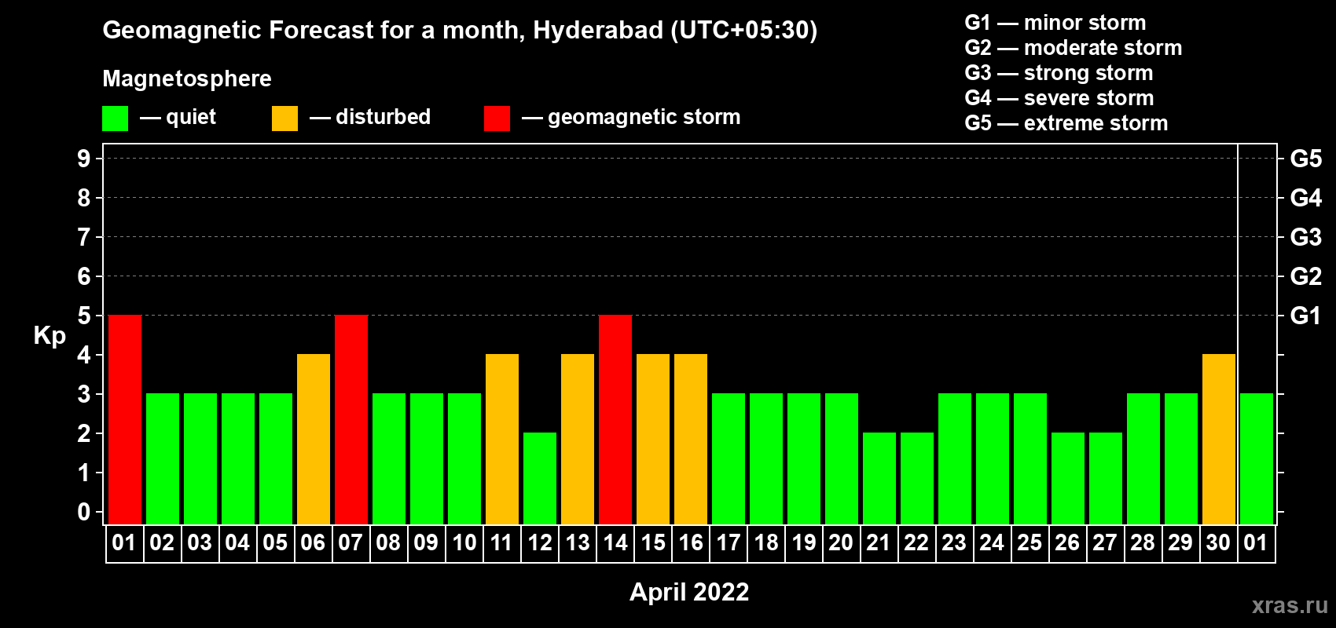
Task: Click the date label 20
Action: (x=841, y=542)
